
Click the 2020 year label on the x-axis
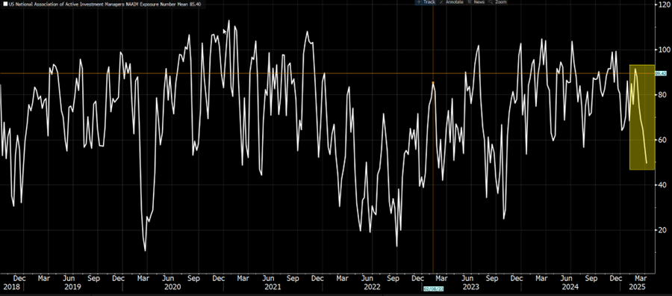click(172, 286)
